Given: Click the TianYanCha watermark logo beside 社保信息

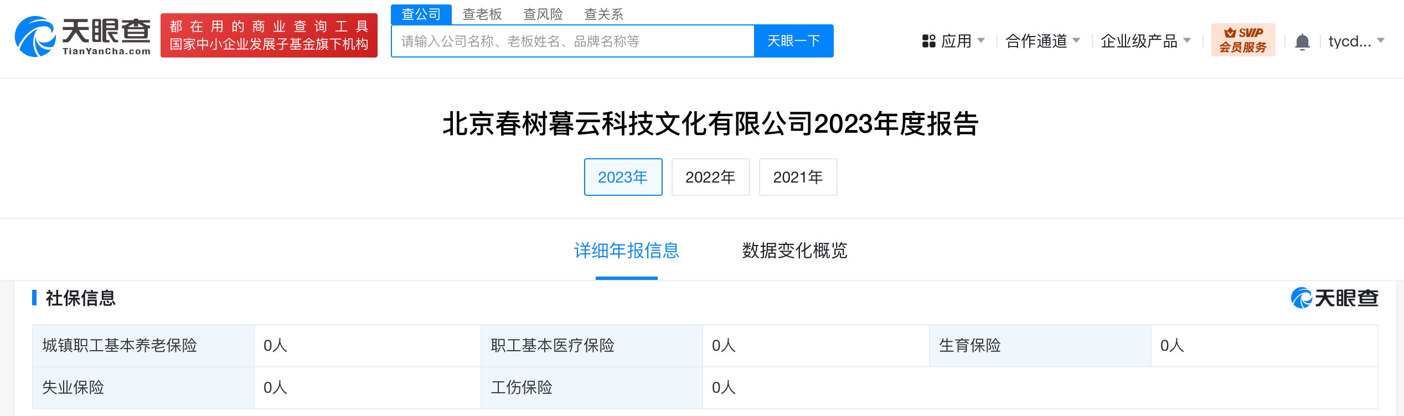Looking at the screenshot, I should [x=1334, y=298].
